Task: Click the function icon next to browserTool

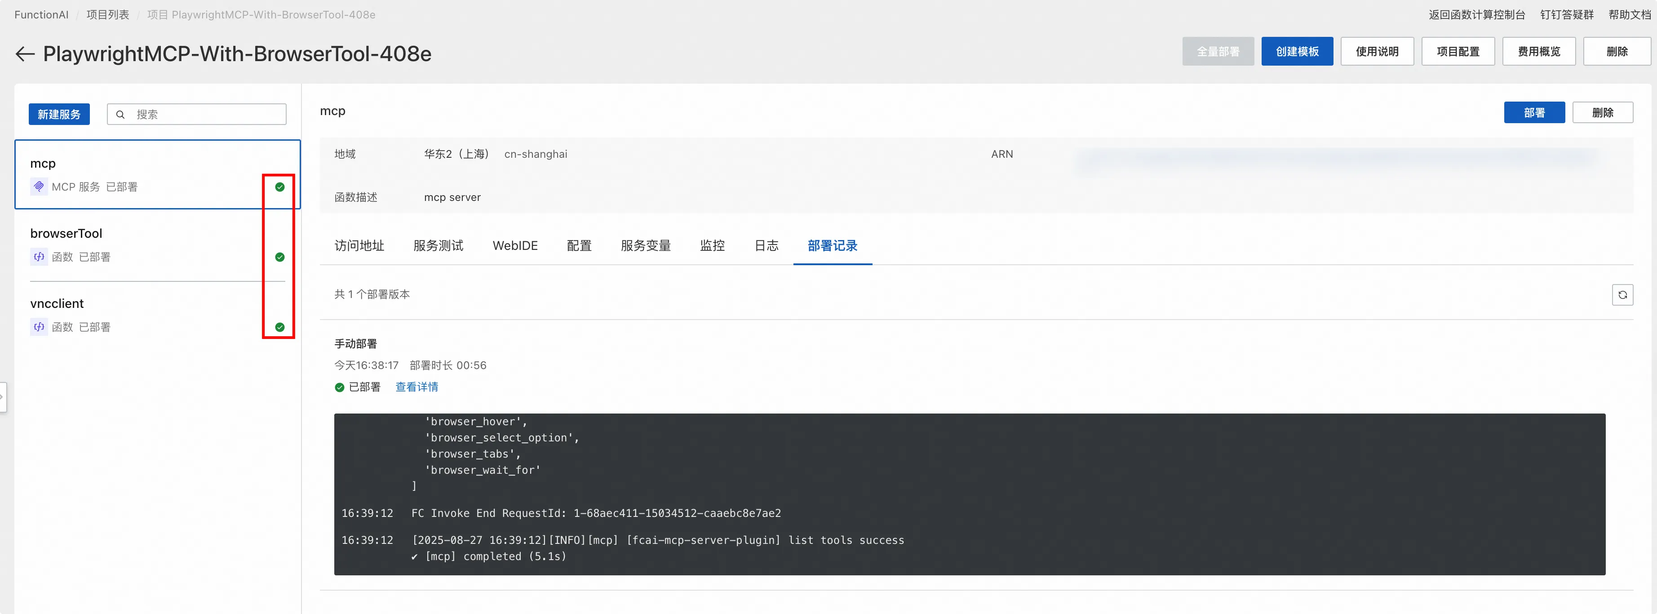Action: 39,256
